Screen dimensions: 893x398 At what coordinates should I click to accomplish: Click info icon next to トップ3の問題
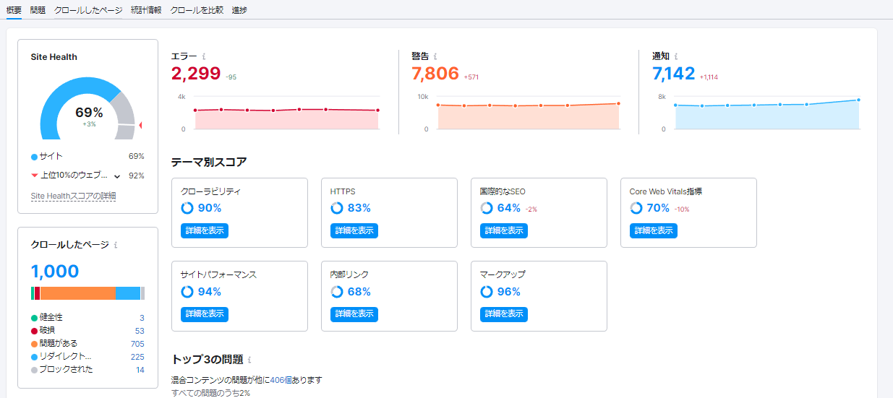pos(249,360)
